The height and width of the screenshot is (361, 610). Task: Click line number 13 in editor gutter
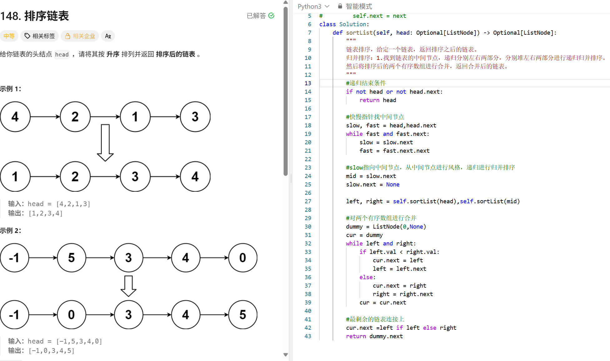click(308, 83)
